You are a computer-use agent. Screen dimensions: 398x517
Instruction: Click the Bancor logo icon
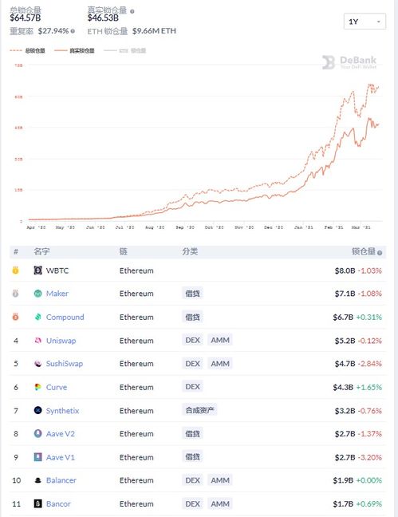point(38,503)
